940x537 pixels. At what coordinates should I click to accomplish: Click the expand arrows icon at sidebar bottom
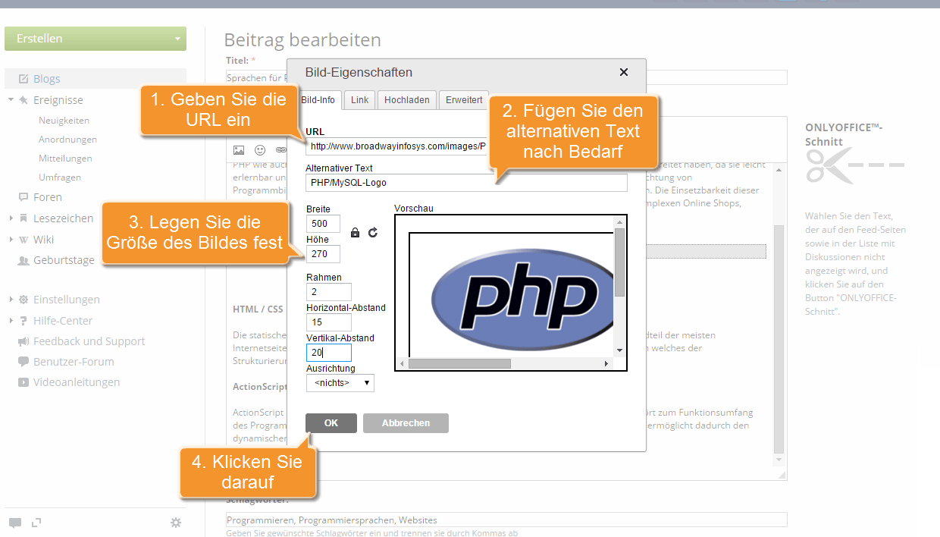pyautogui.click(x=35, y=522)
